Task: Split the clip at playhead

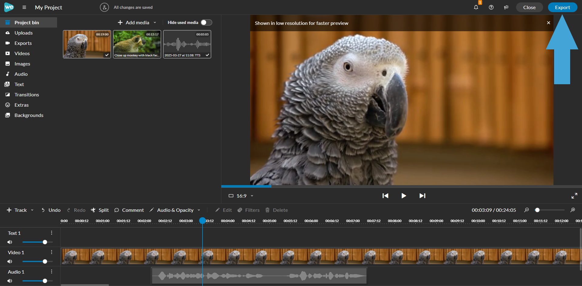Action: 100,210
